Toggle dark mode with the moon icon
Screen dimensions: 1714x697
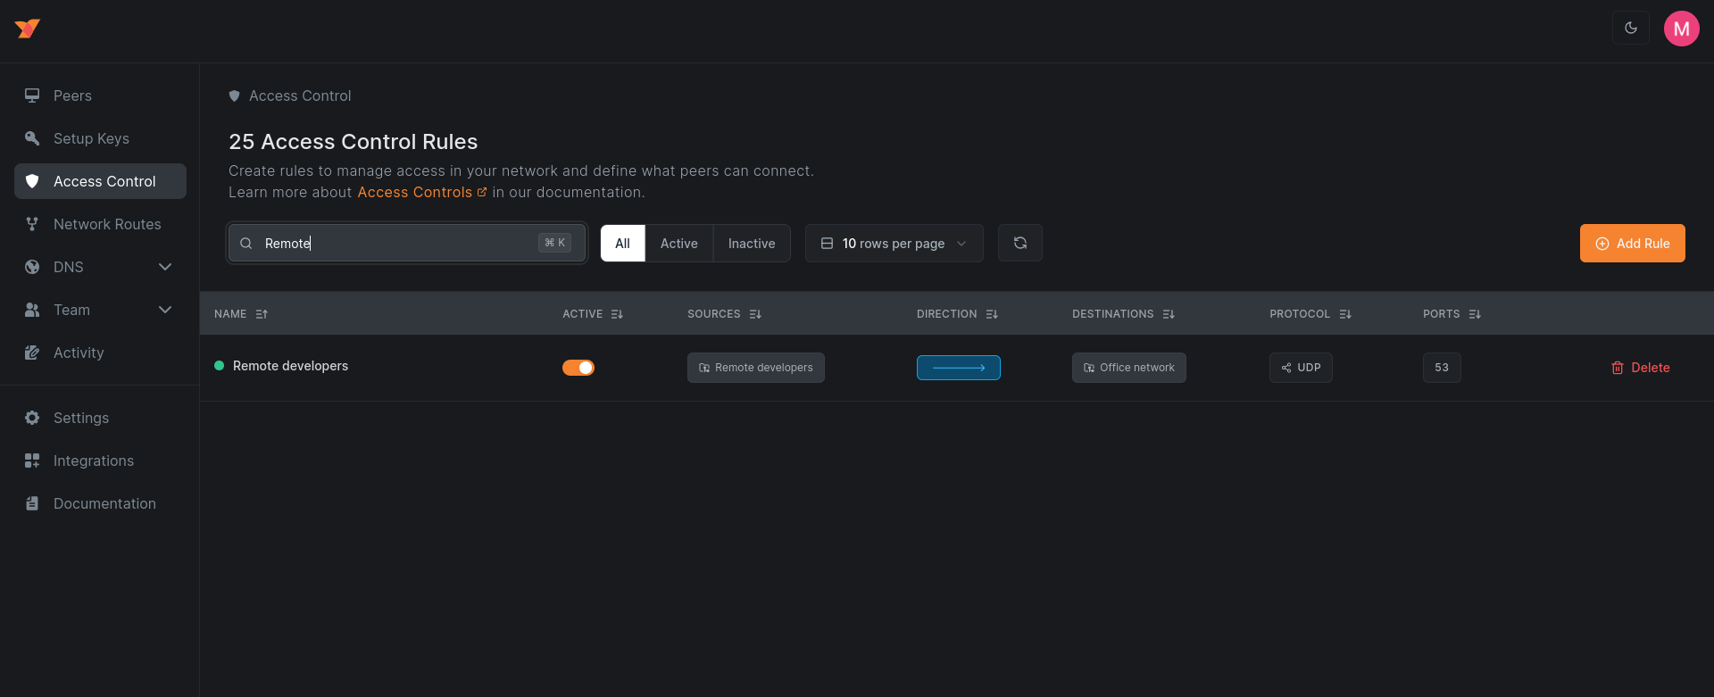click(1630, 29)
